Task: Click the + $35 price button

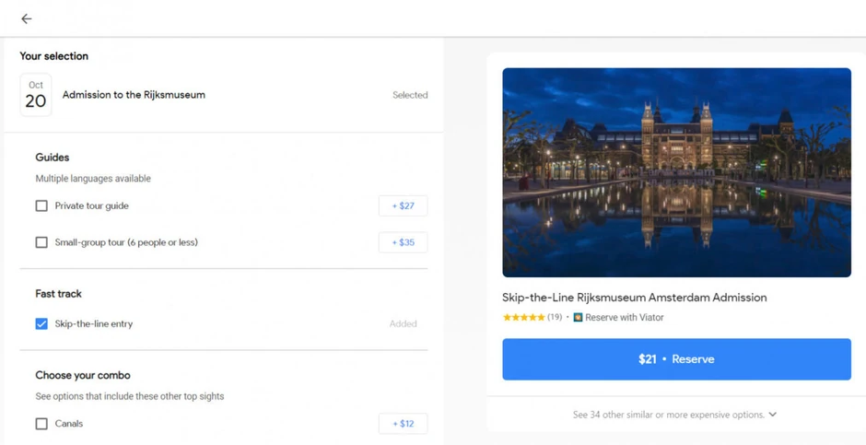Action: coord(403,243)
